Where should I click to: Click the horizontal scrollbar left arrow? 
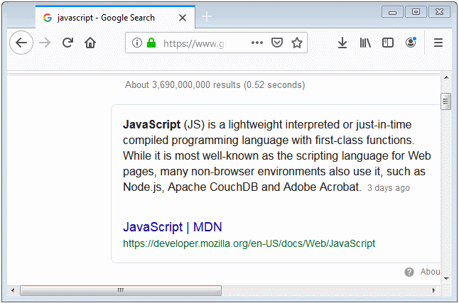point(13,290)
